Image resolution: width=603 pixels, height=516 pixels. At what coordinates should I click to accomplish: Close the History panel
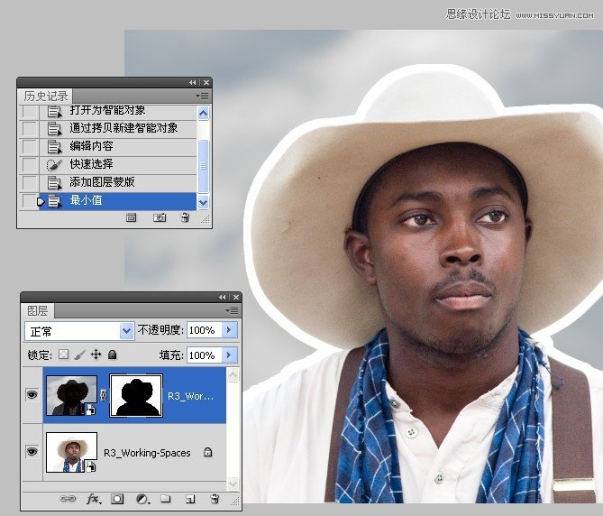pyautogui.click(x=206, y=82)
